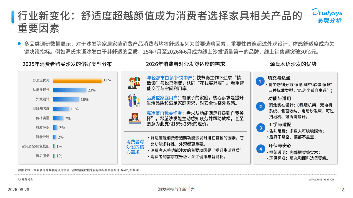Screen dimensions: 353x198
Task: Click the Analysys 易观分析 logo
Action: pos(327,16)
